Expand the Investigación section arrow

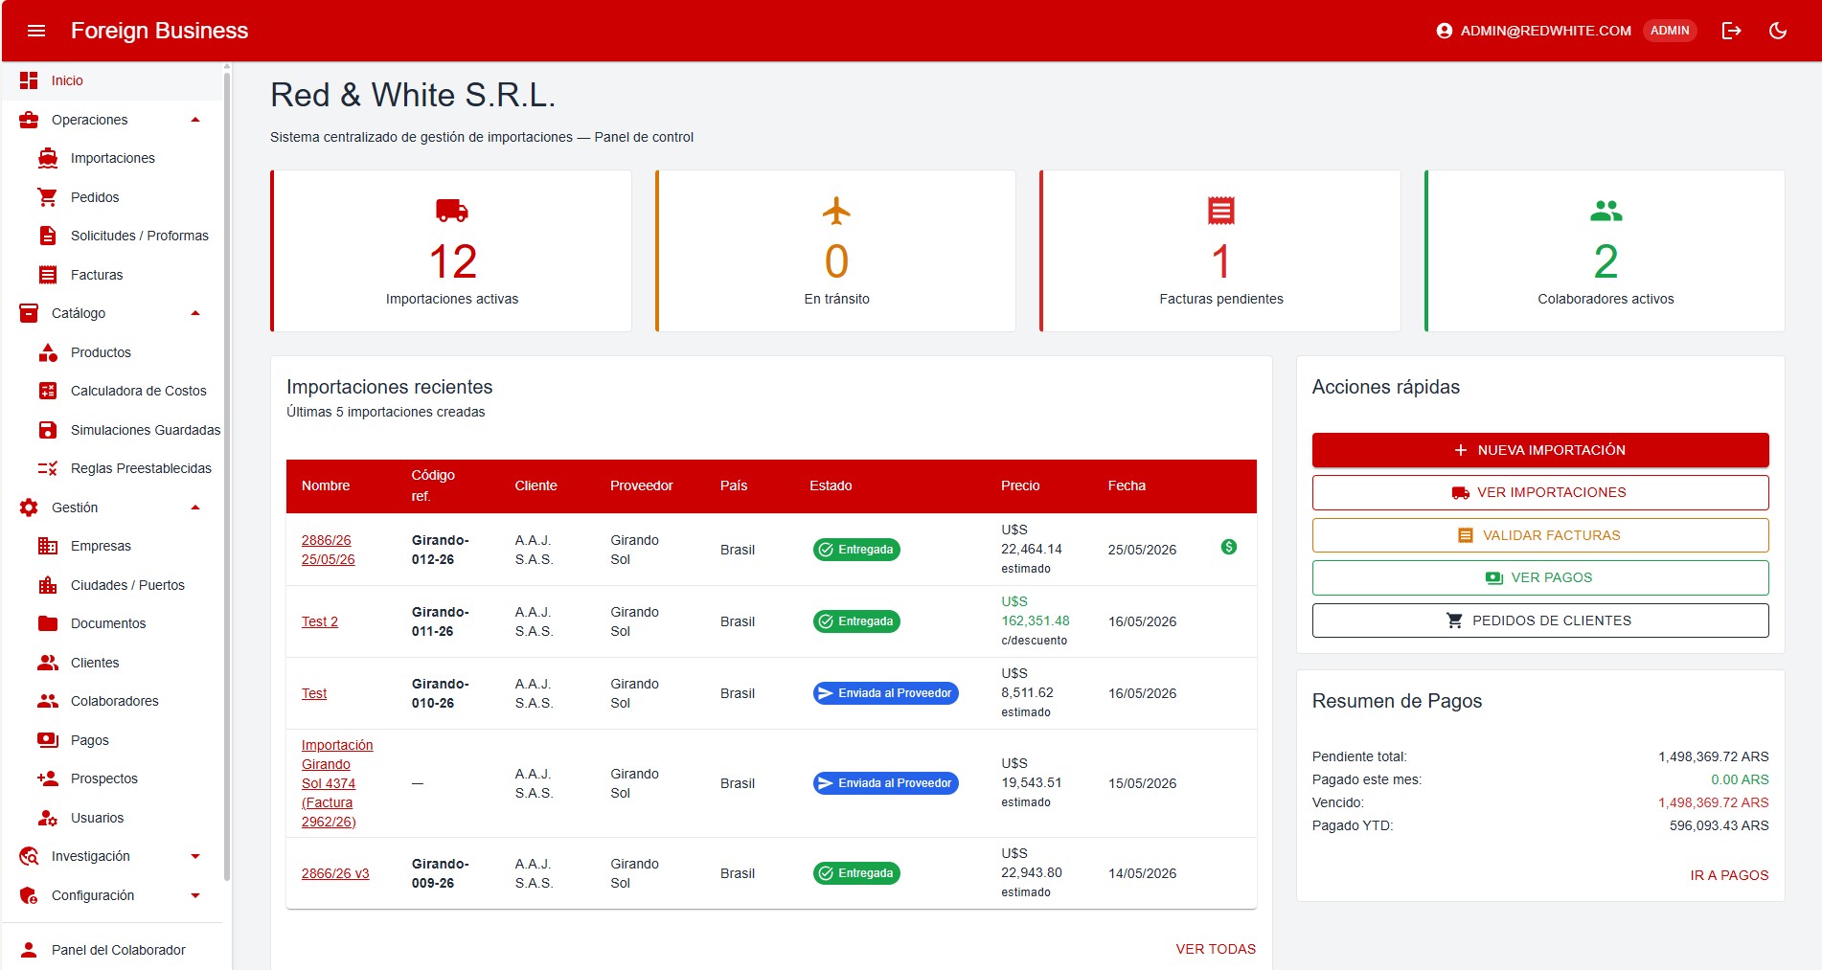(195, 856)
